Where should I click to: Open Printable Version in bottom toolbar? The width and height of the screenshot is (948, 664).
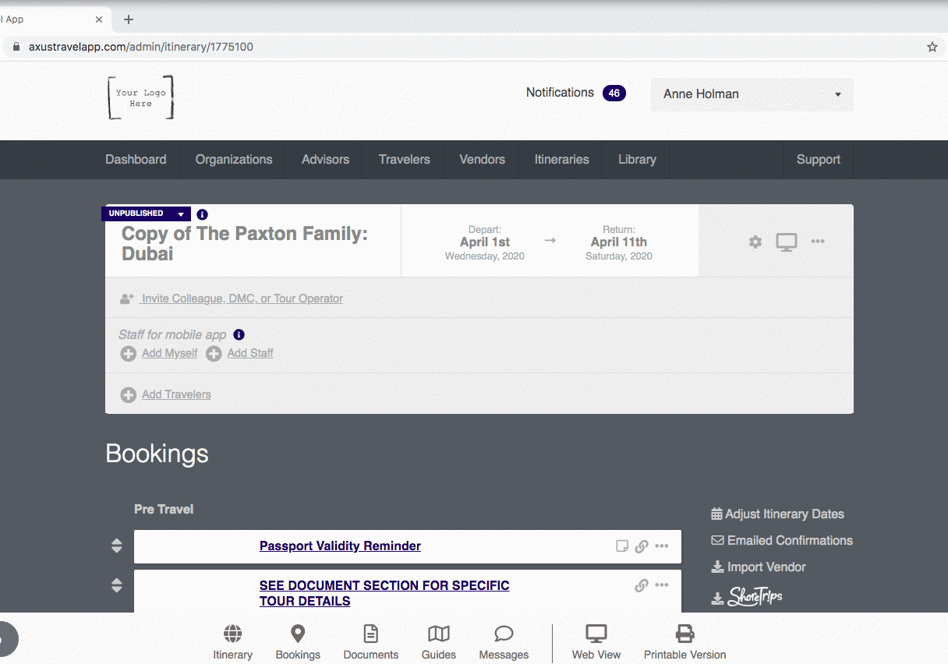[684, 642]
